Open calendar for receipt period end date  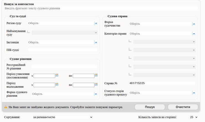(x=96, y=84)
